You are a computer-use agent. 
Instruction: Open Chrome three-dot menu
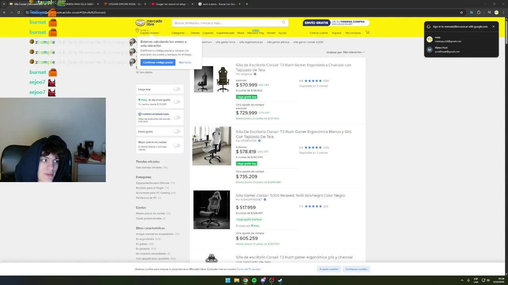click(x=504, y=12)
